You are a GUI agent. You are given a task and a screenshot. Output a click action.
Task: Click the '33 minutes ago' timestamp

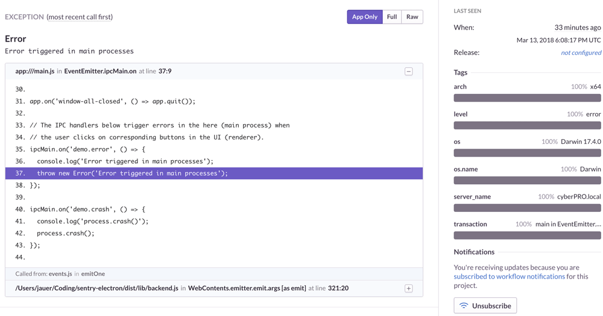[578, 28]
